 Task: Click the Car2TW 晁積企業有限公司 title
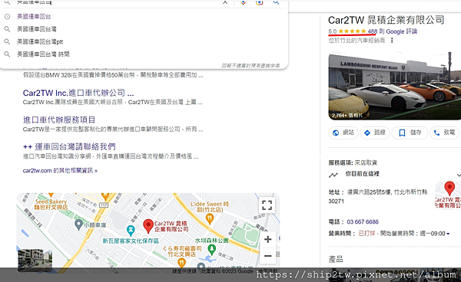click(x=386, y=20)
